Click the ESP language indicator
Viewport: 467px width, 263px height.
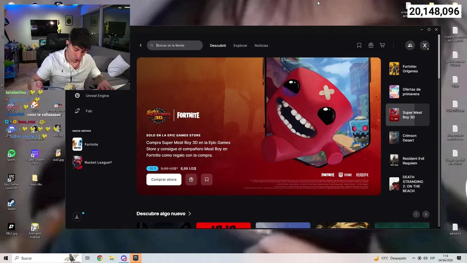[432, 258]
